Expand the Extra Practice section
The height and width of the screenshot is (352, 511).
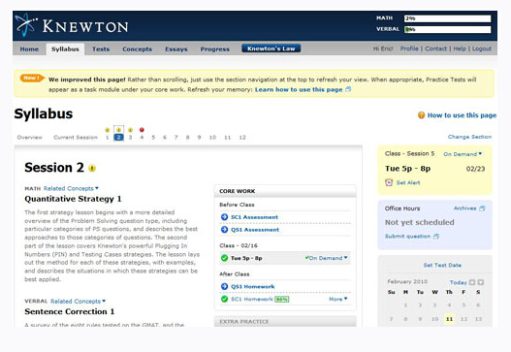[285, 321]
